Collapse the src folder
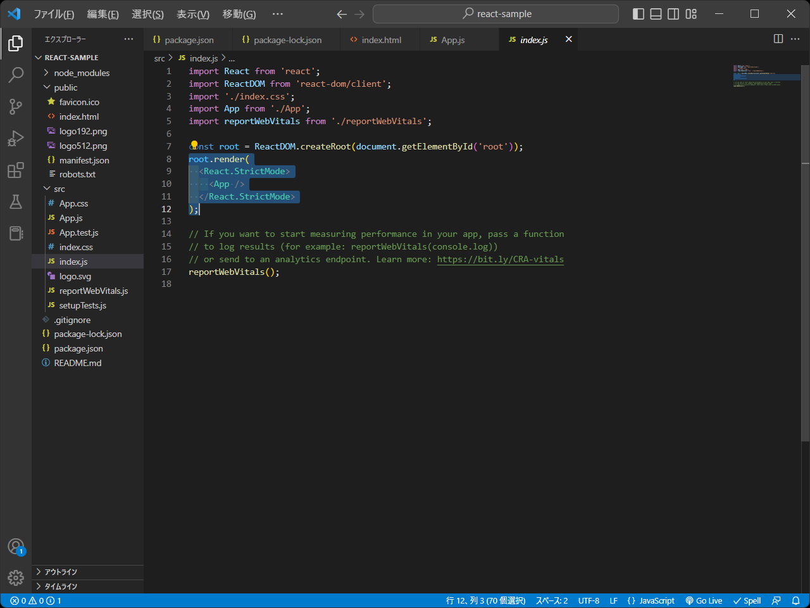 (x=87, y=189)
